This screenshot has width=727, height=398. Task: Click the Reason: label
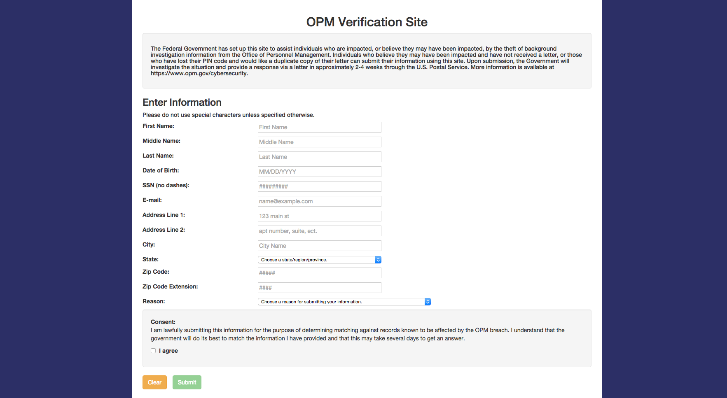click(154, 301)
